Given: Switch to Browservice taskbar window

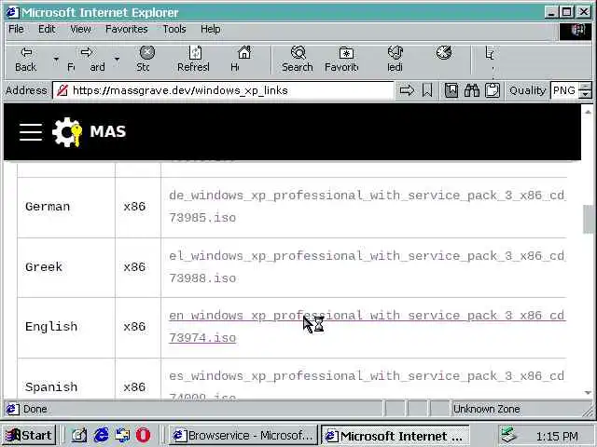Looking at the screenshot, I should click(243, 435).
